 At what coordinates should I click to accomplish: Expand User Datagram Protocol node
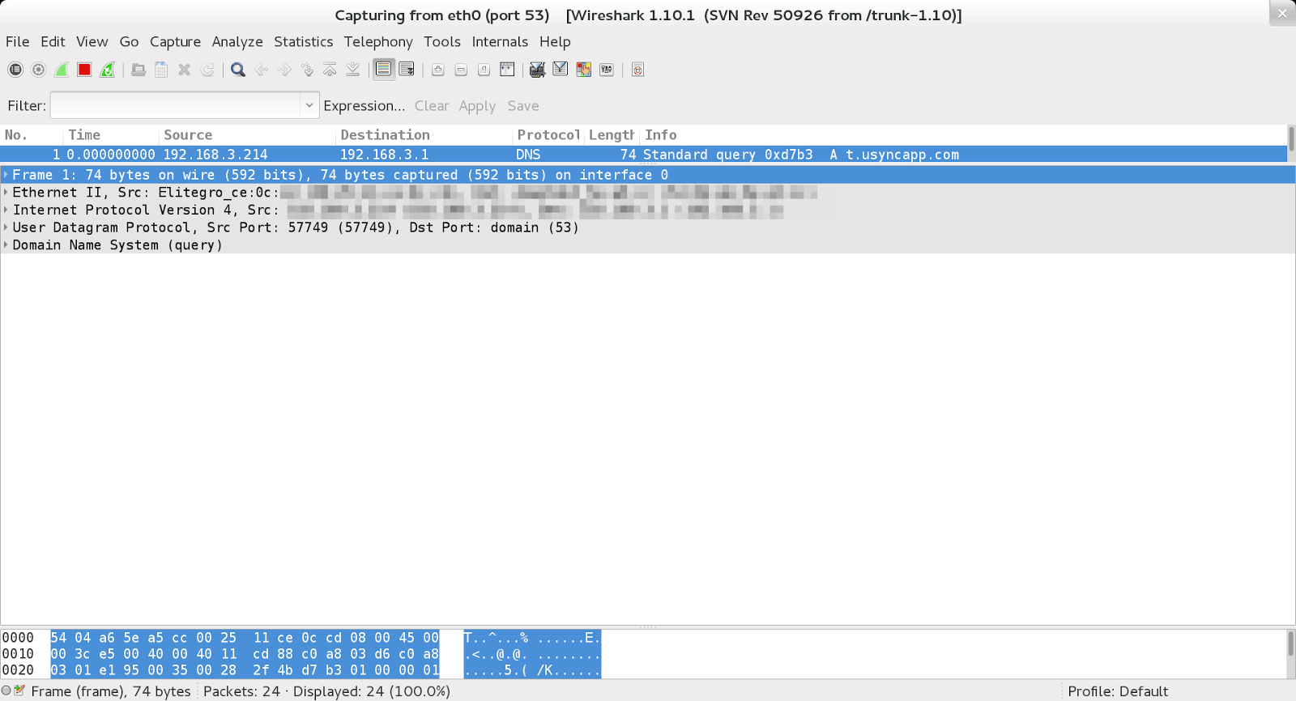pyautogui.click(x=6, y=227)
